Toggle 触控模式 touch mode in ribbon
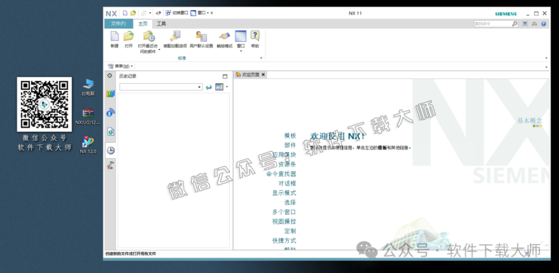 pos(224,40)
